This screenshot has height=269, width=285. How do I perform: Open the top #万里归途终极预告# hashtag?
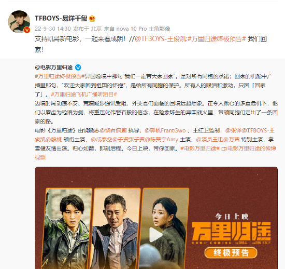point(217,39)
